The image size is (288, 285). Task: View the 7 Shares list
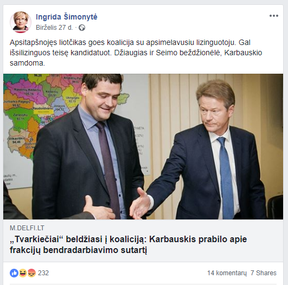click(x=264, y=273)
